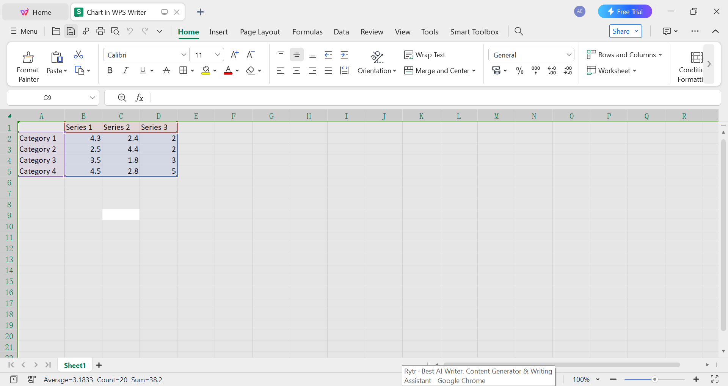Apply the Percent number style
This screenshot has width=728, height=386.
(x=519, y=70)
